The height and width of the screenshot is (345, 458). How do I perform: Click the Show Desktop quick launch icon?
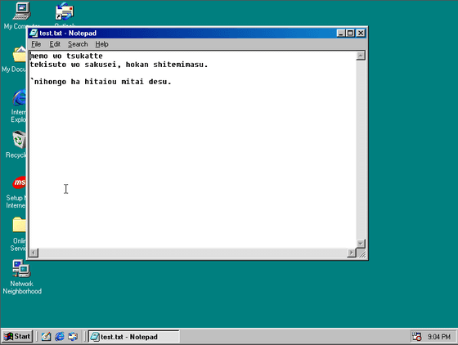46,337
